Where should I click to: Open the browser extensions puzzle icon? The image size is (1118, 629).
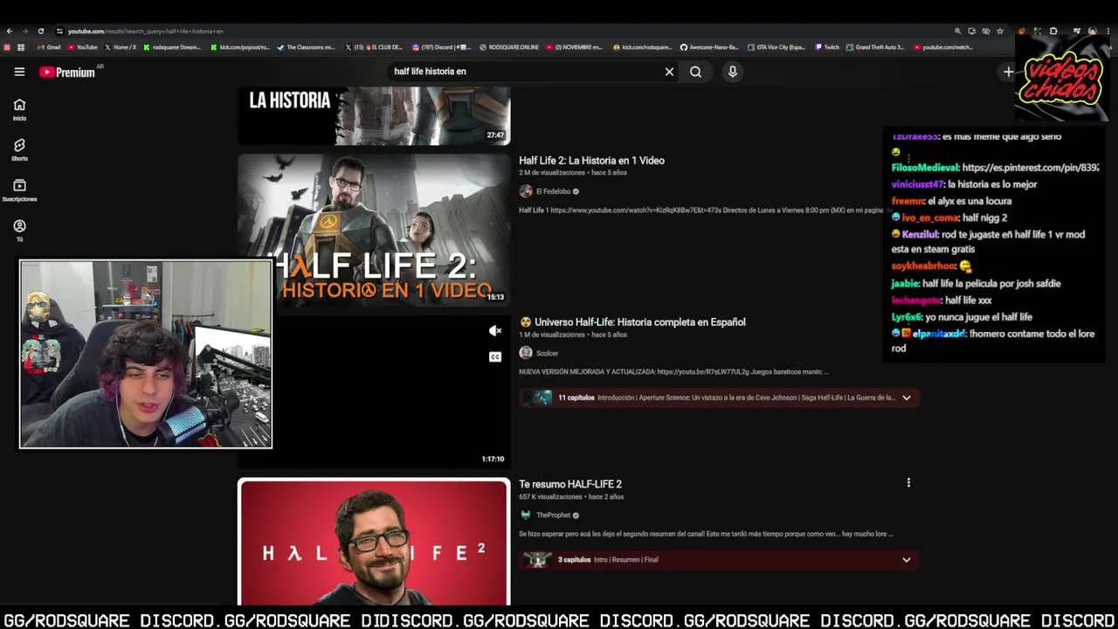1053,31
